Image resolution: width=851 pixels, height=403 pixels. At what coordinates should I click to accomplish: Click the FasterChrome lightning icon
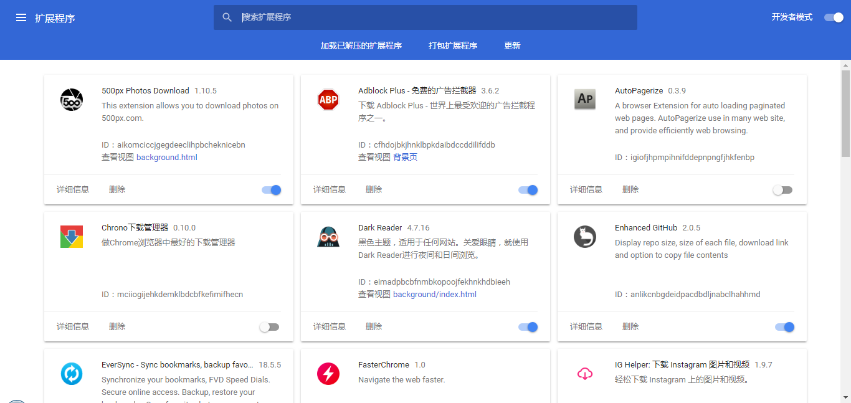pyautogui.click(x=328, y=374)
